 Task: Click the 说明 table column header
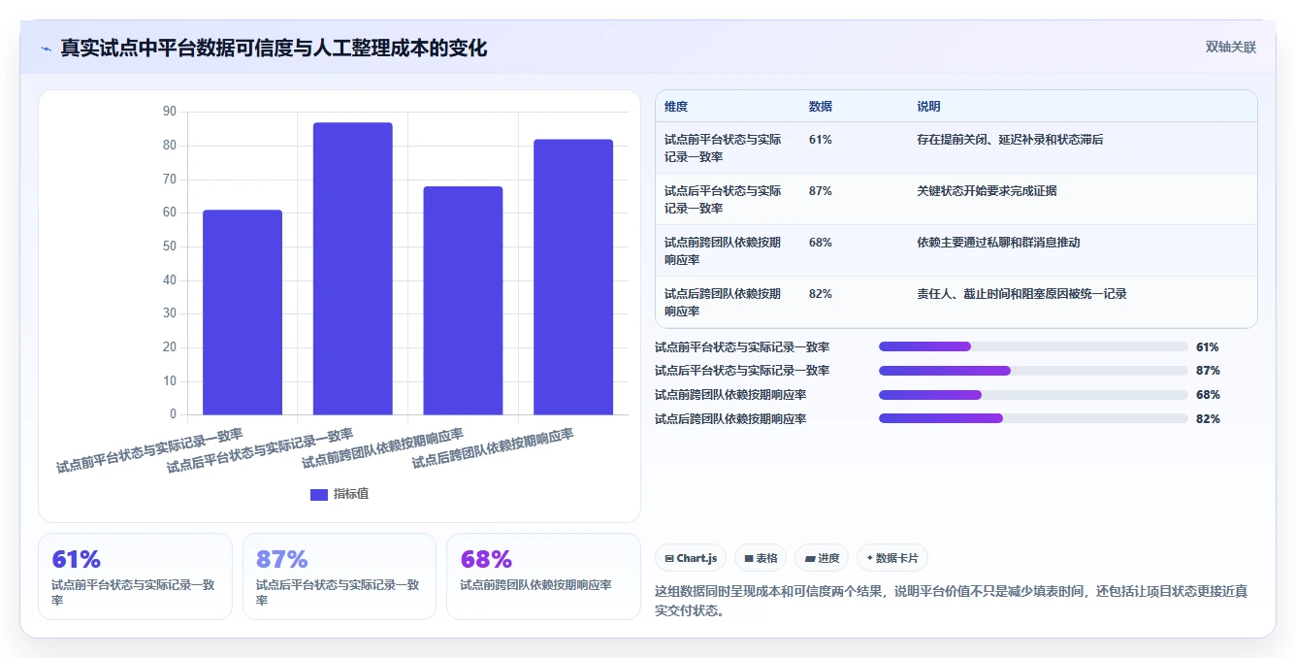pyautogui.click(x=928, y=107)
